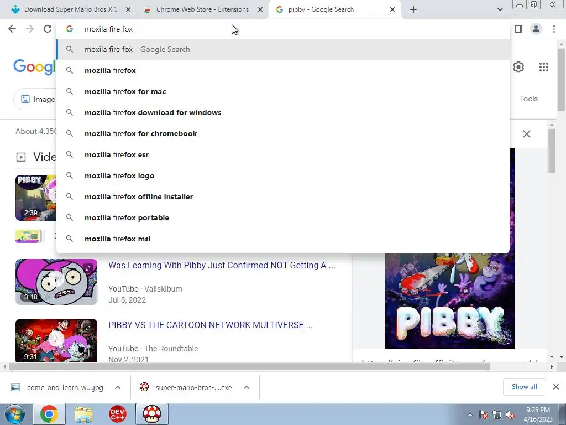Open the 3:18 Pibby video thumbnail
566x425 pixels.
(56, 282)
